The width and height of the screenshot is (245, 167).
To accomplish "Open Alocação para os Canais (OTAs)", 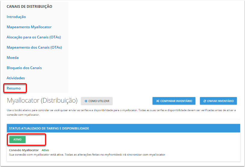I will point(34,37).
